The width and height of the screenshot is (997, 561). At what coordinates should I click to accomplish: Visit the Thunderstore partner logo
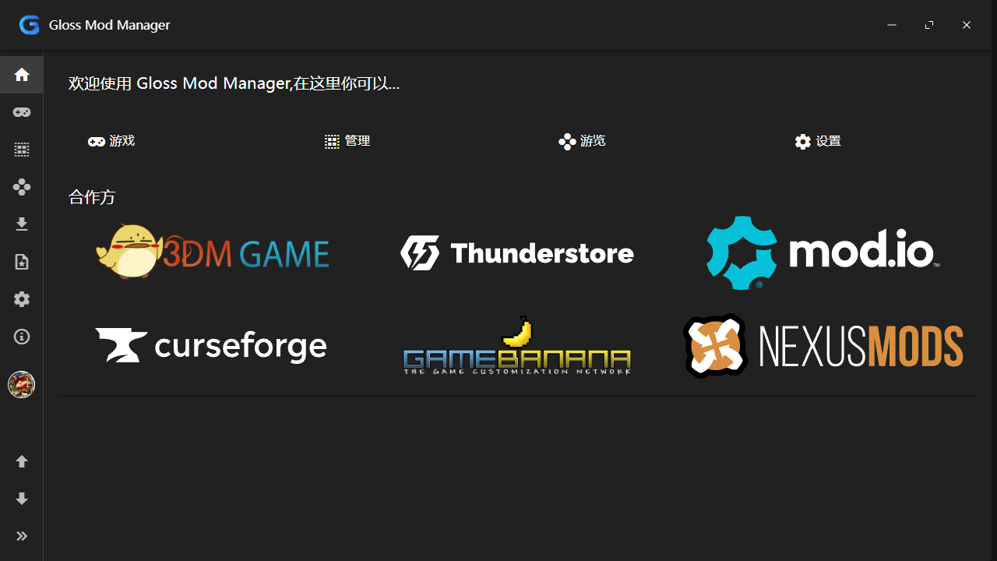click(517, 253)
